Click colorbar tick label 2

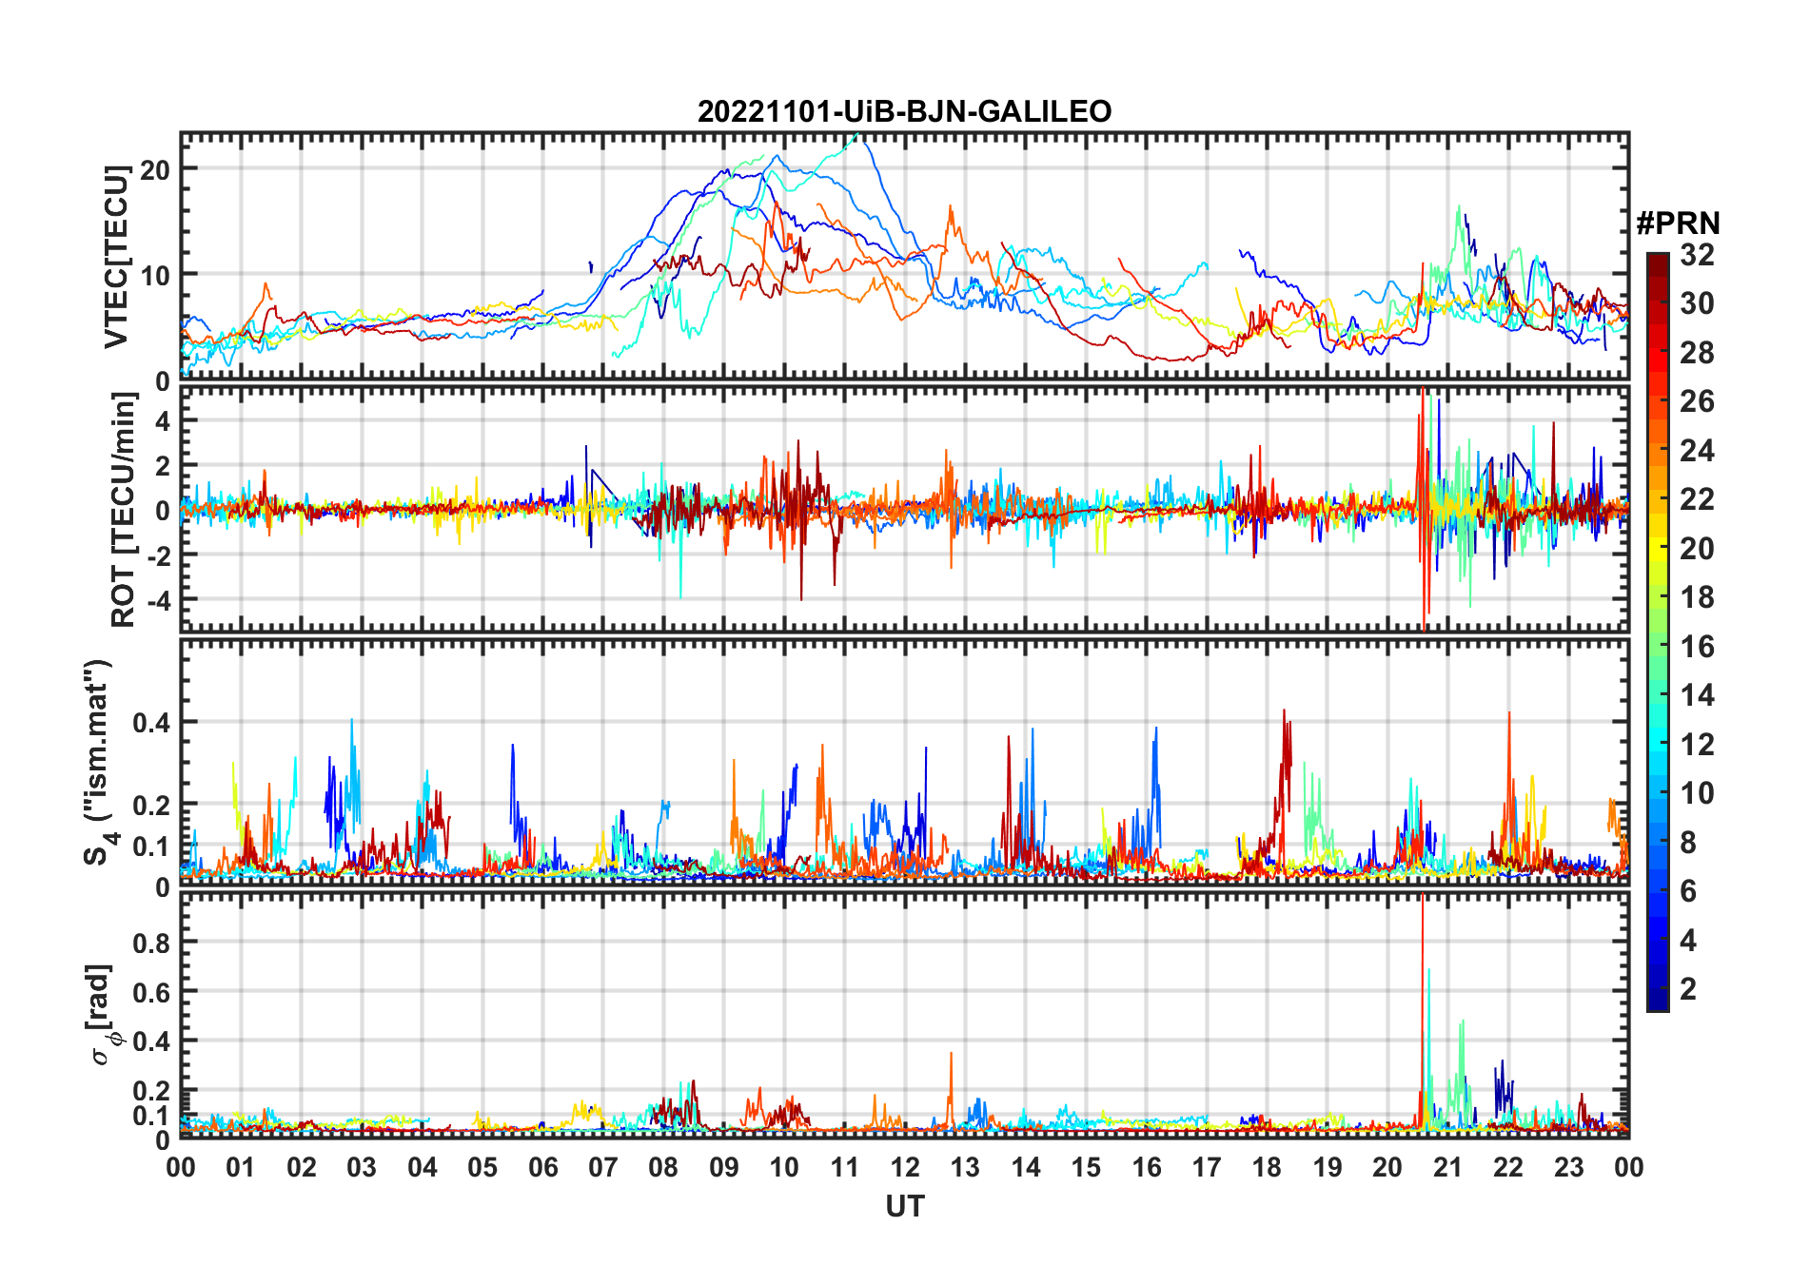(x=1688, y=989)
